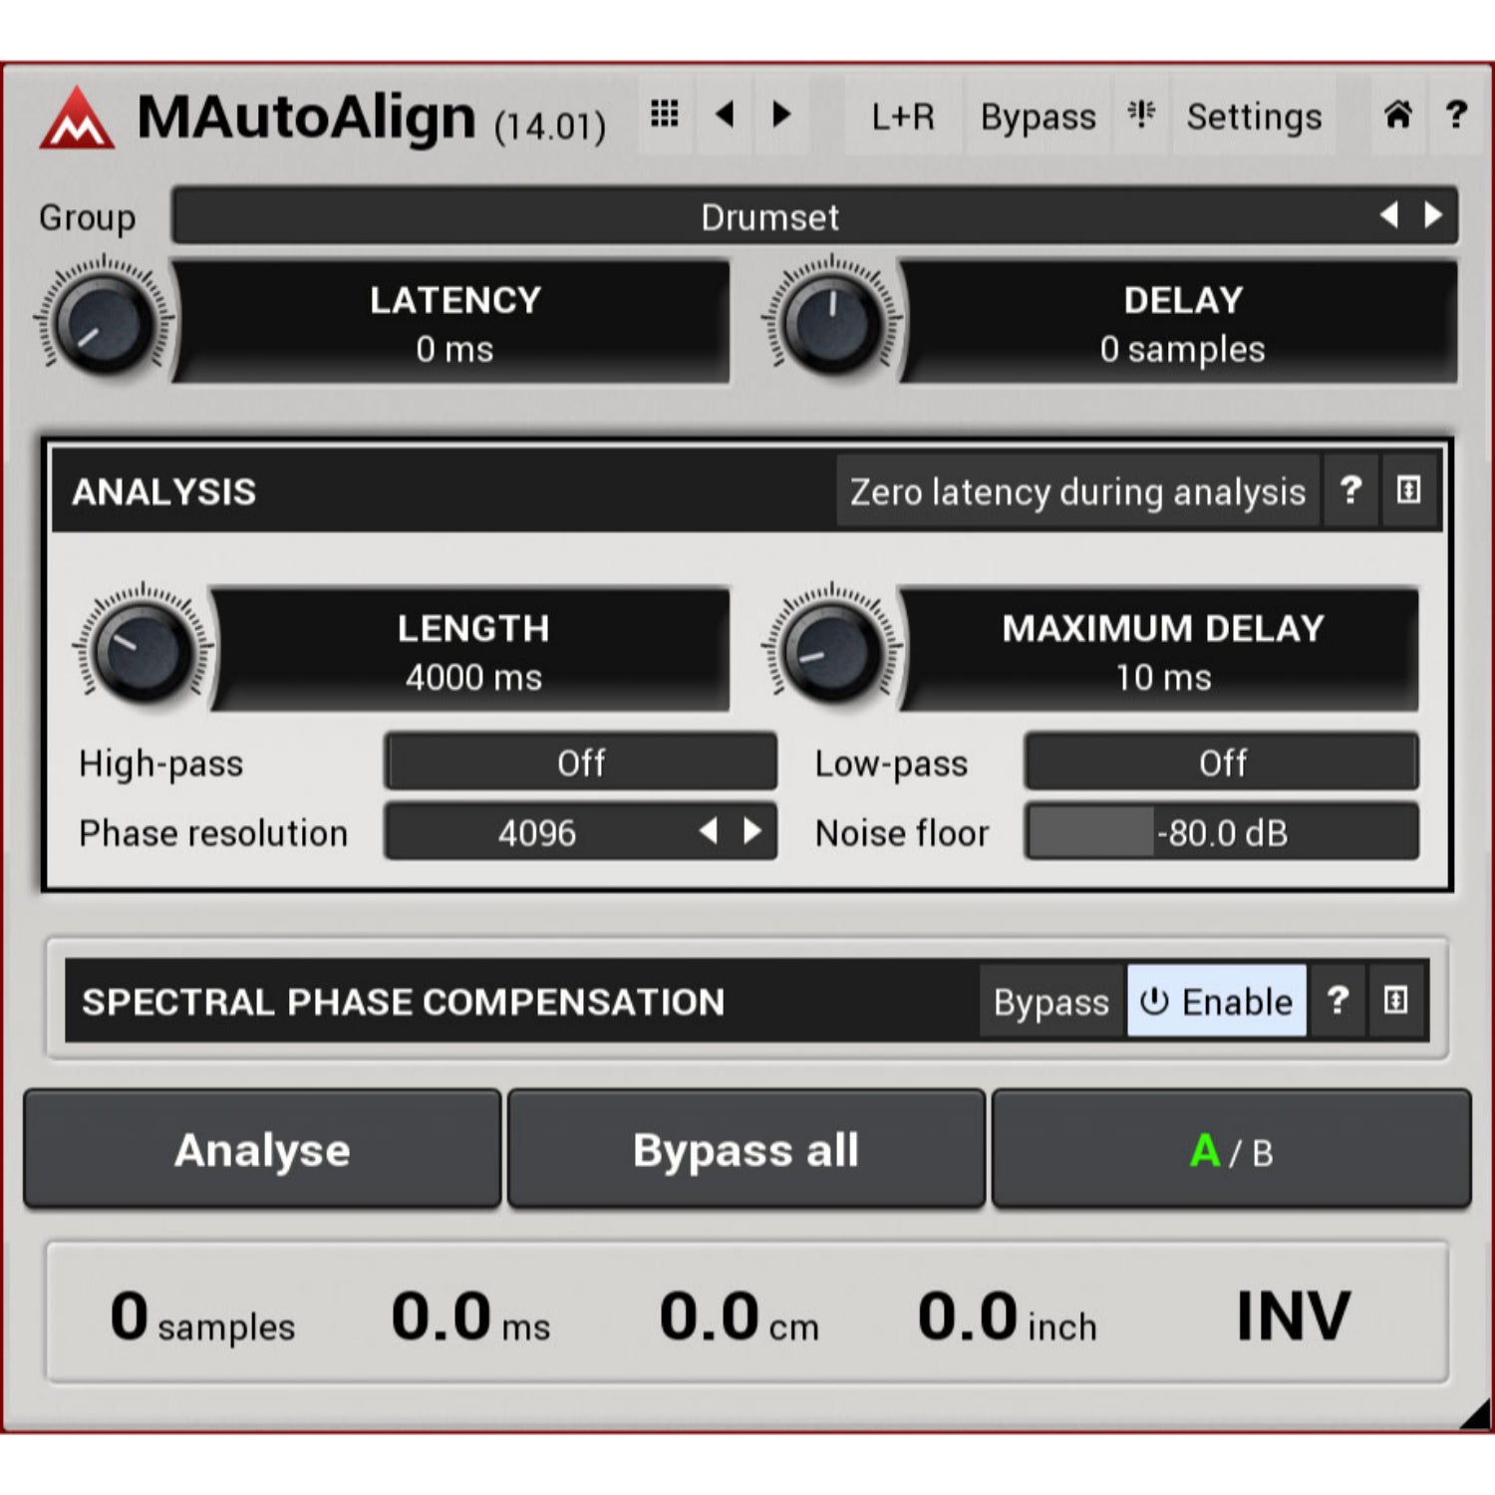Click the Delay knob
The image size is (1495, 1495).
(x=832, y=322)
